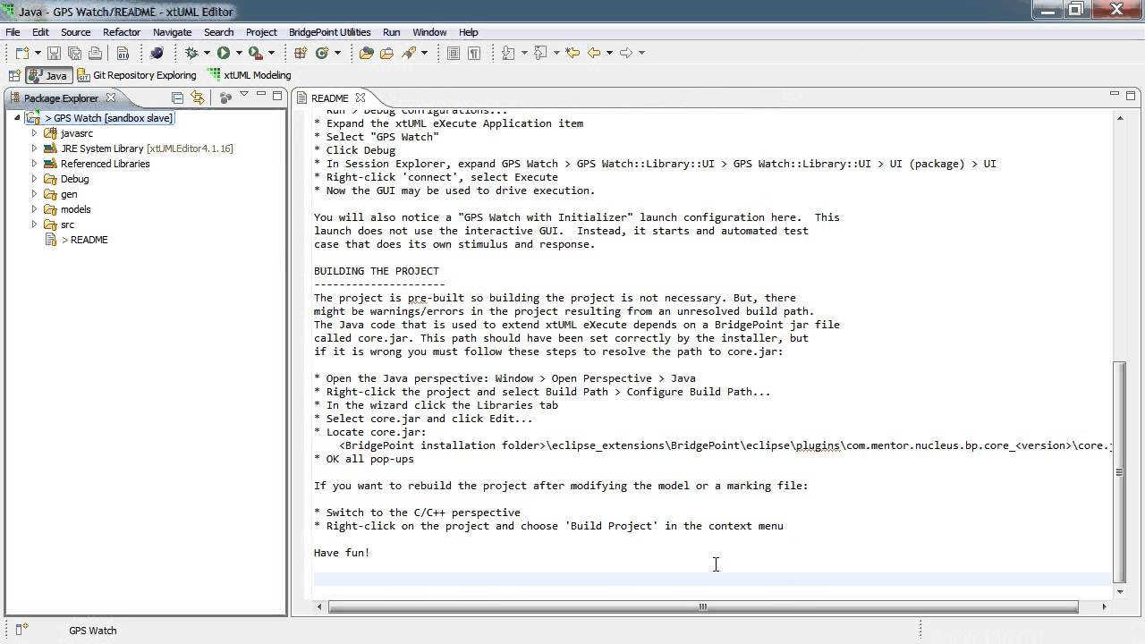1145x644 pixels.
Task: Click the Next Annotation icon
Action: (x=508, y=53)
